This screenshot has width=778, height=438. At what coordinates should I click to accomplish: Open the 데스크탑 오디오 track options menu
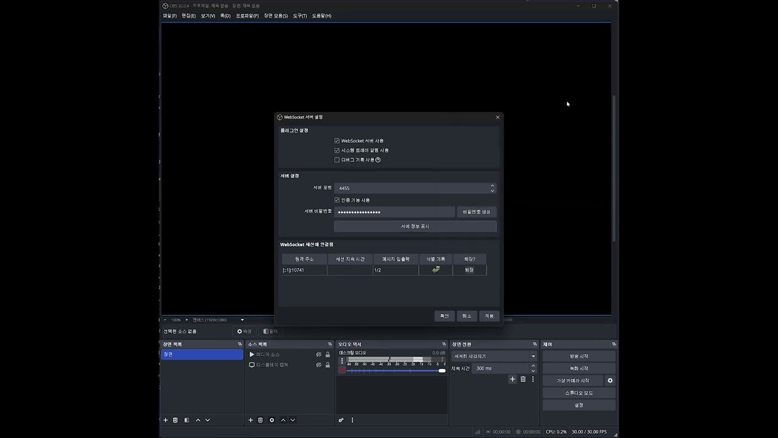pos(342,361)
